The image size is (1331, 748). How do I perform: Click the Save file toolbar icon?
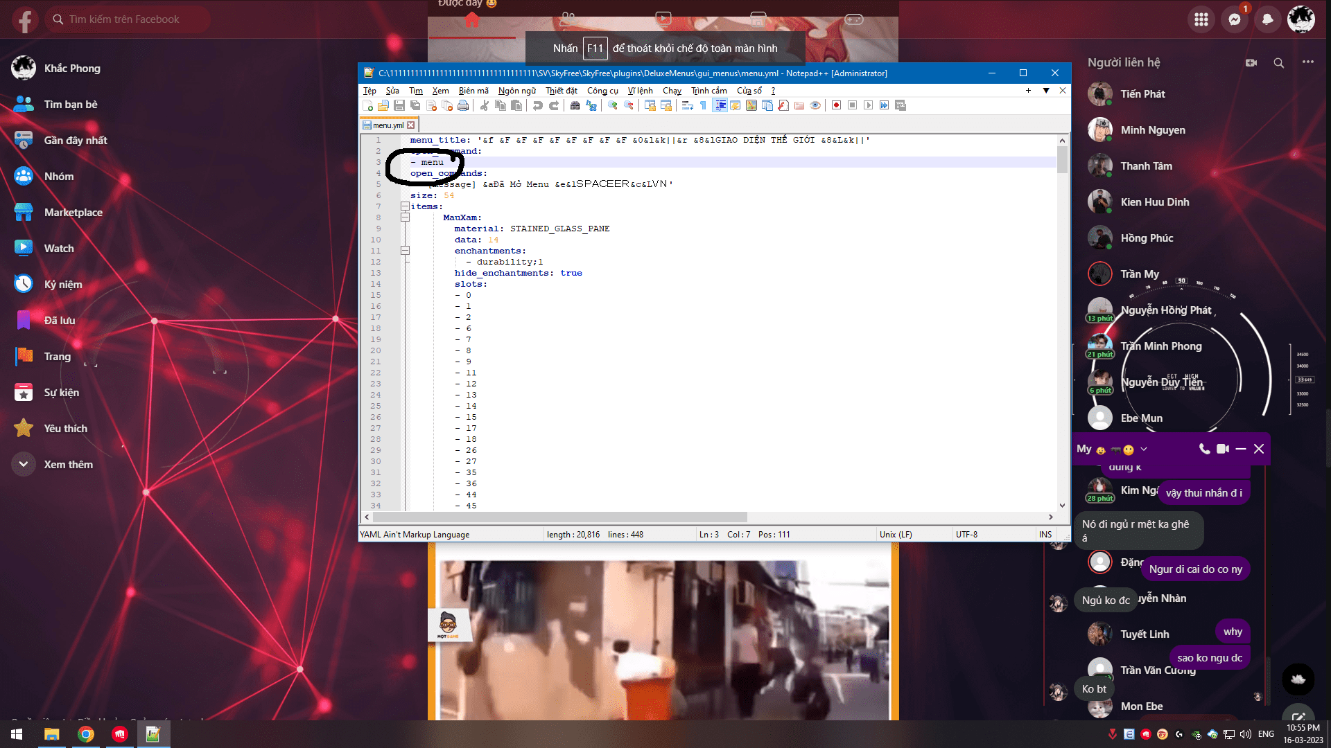(399, 105)
